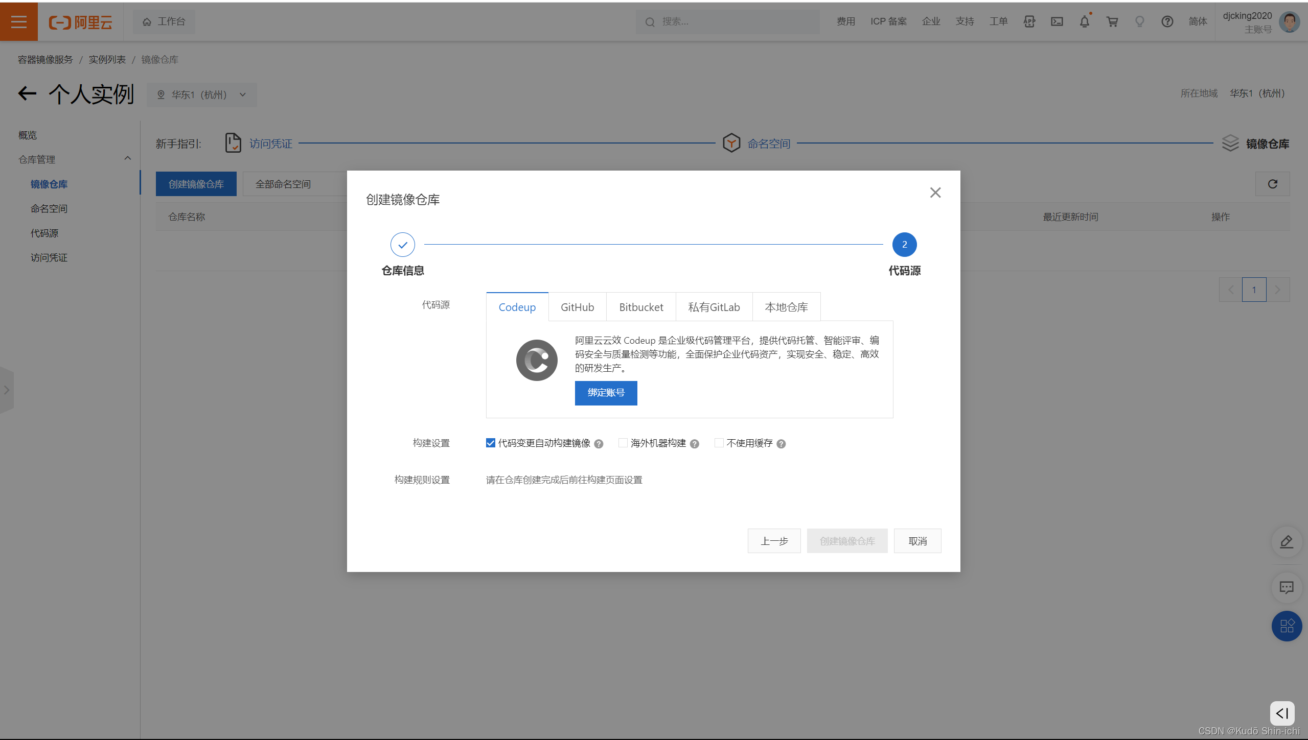
Task: Click the step 2 代码源 circle
Action: [905, 245]
